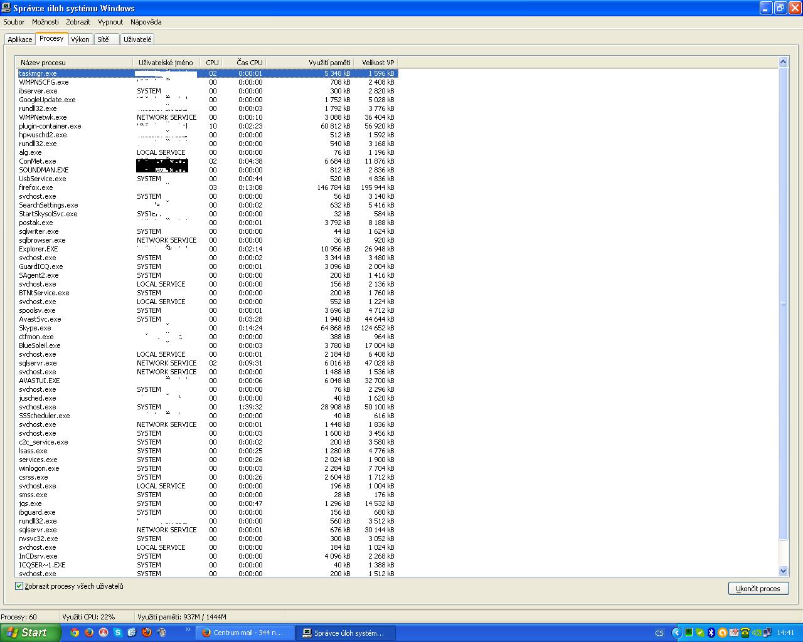This screenshot has height=642, width=803.
Task: Switch to Centrum mail Firefox taskbar button
Action: 245,633
